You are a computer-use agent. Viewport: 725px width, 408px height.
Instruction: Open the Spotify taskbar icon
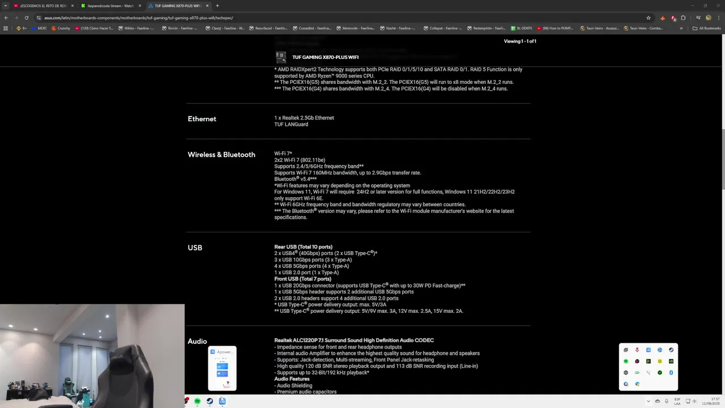coord(197,401)
